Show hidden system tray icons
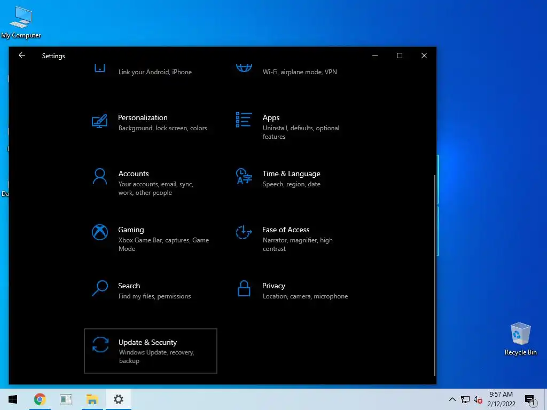This screenshot has width=547, height=410. pos(452,399)
